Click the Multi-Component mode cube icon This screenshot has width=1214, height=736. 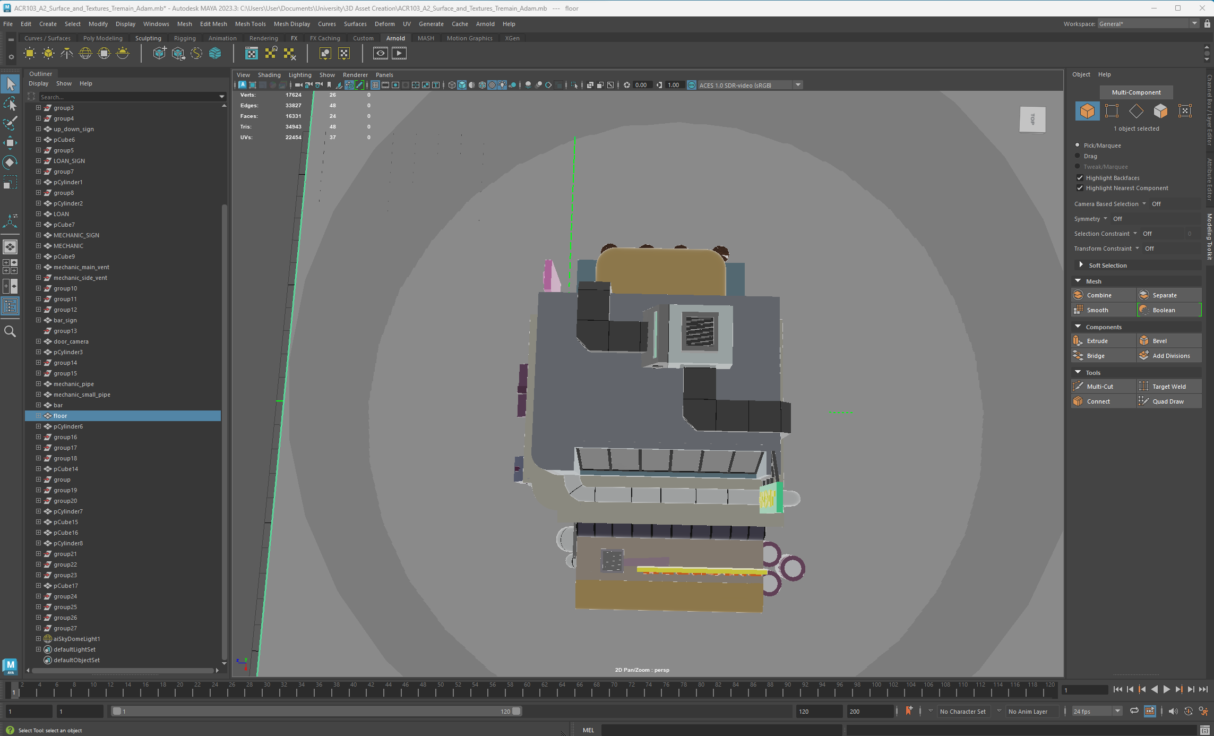1087,111
